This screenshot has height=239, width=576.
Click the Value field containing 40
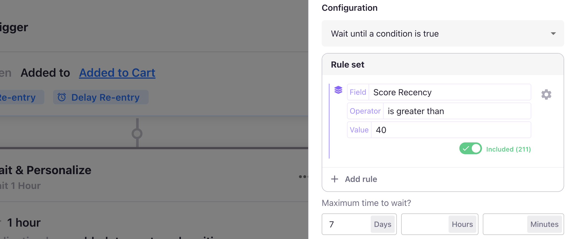450,130
